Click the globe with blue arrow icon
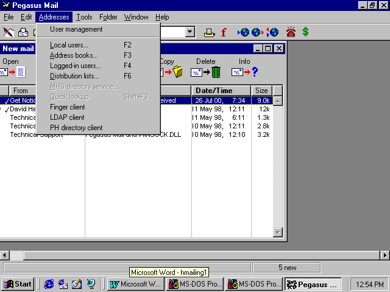 coord(244,32)
